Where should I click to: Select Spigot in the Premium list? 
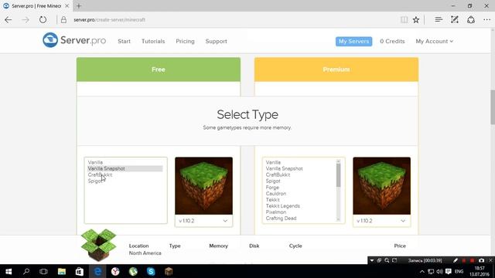pos(273,181)
